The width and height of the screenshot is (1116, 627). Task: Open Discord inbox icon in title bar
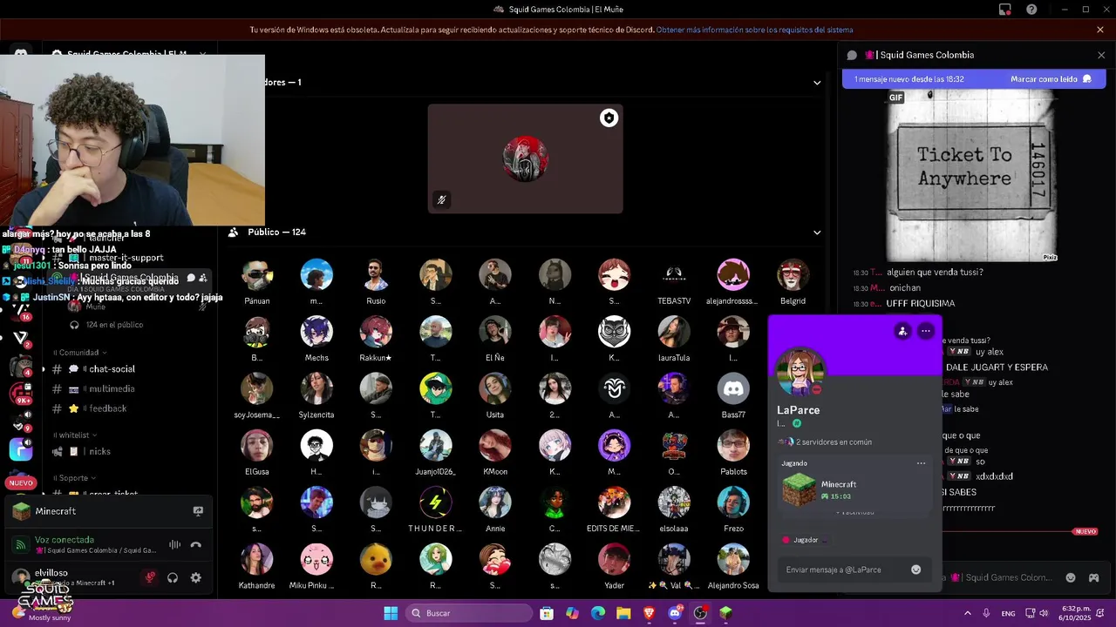(1005, 10)
